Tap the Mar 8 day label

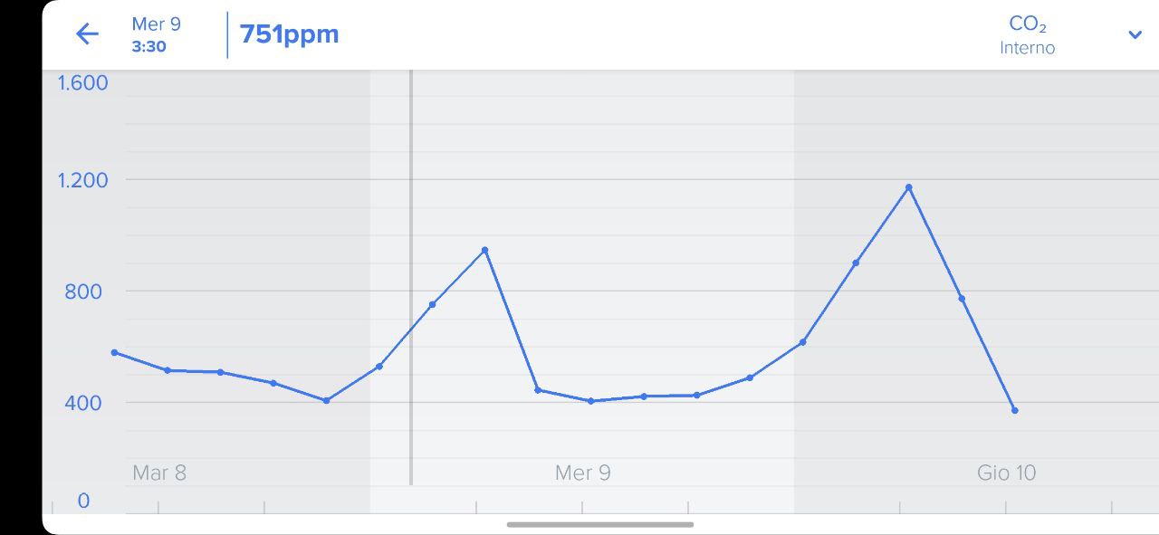coord(159,473)
